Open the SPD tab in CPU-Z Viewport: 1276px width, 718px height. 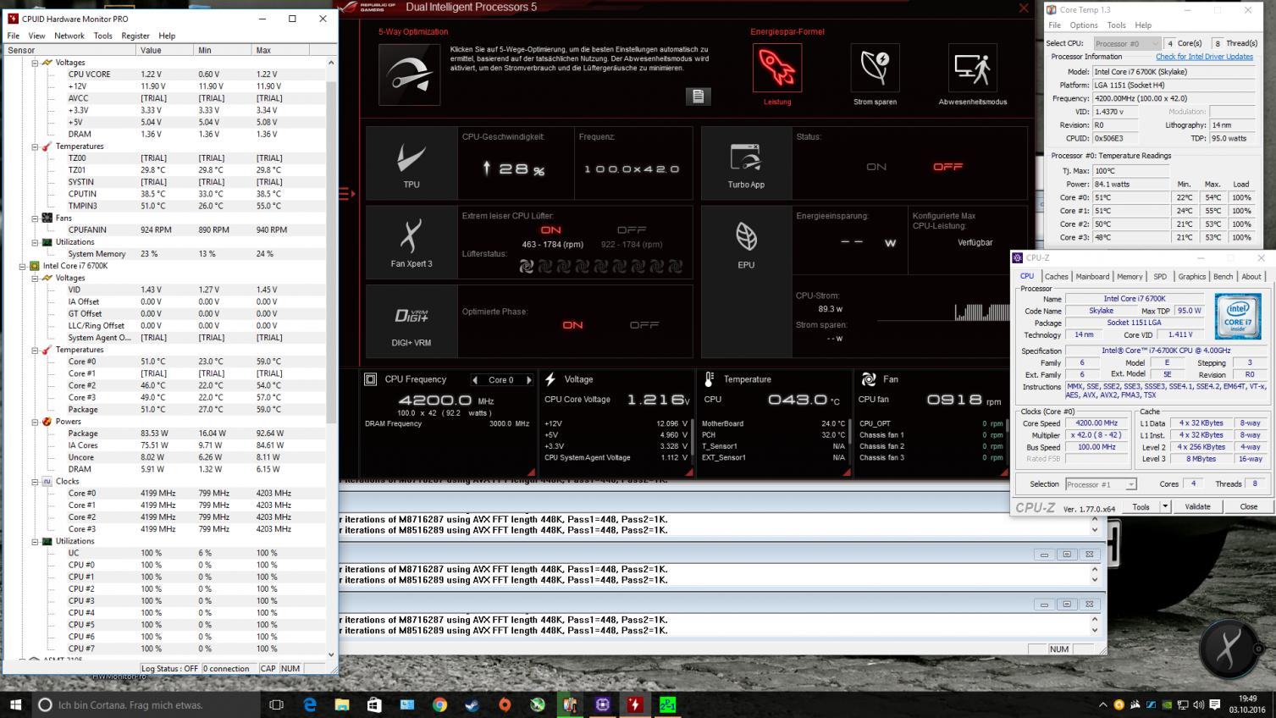click(1159, 276)
